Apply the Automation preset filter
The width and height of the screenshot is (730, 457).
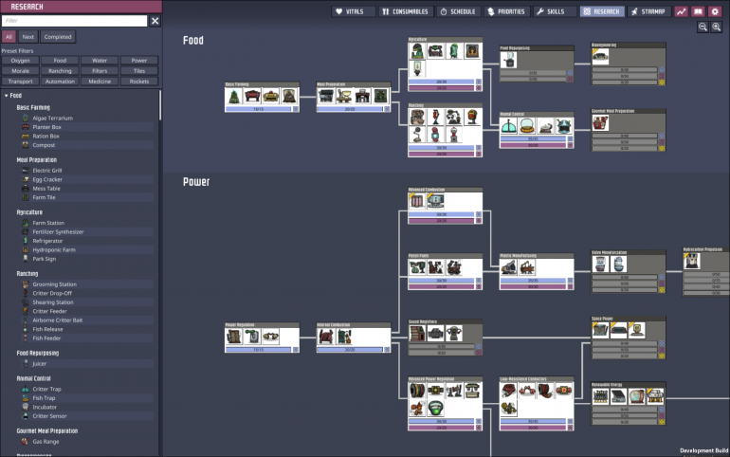60,82
